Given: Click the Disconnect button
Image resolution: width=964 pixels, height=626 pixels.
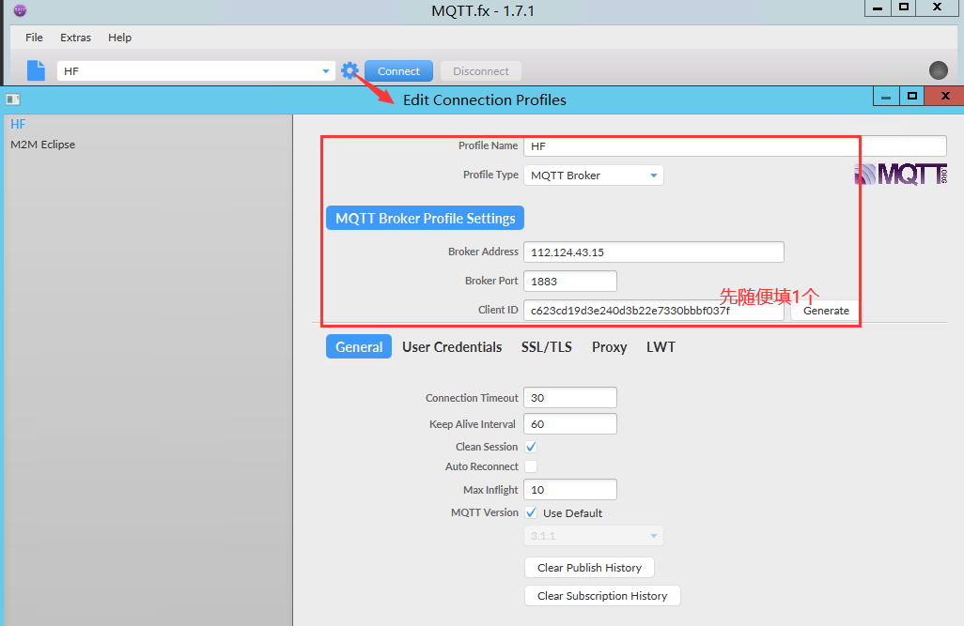Looking at the screenshot, I should click(481, 71).
